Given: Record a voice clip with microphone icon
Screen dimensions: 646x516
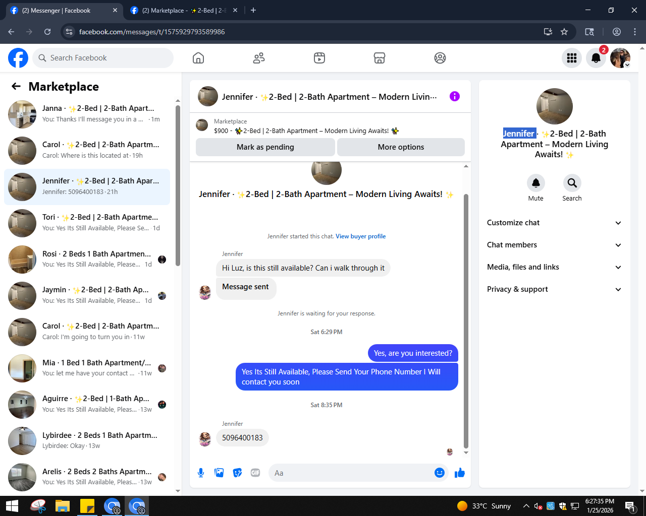Looking at the screenshot, I should (x=201, y=473).
